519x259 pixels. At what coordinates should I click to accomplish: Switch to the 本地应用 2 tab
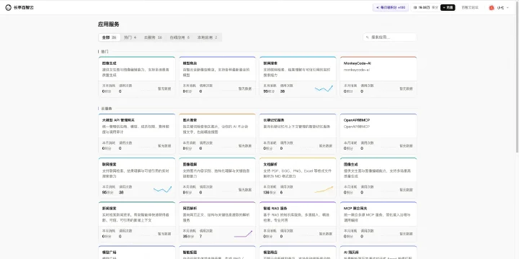(x=207, y=37)
